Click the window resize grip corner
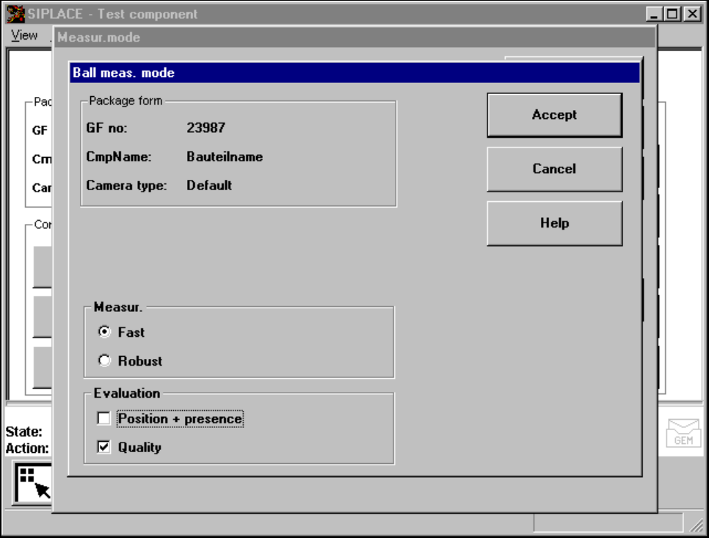This screenshot has height=538, width=709. (x=697, y=525)
